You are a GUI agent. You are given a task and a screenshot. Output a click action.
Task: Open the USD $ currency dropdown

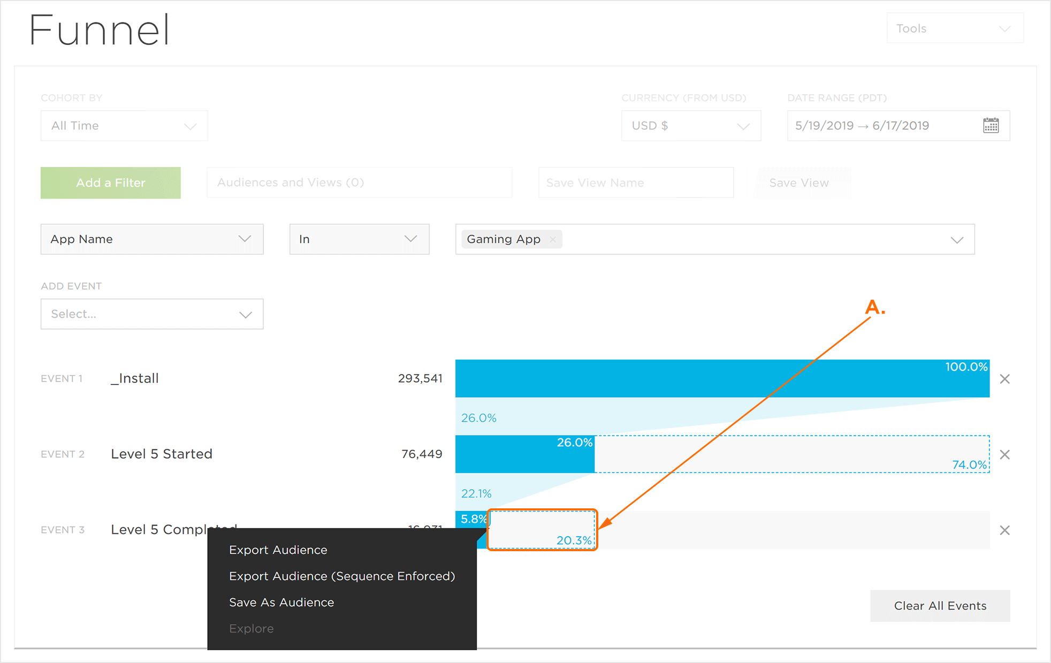coord(691,126)
